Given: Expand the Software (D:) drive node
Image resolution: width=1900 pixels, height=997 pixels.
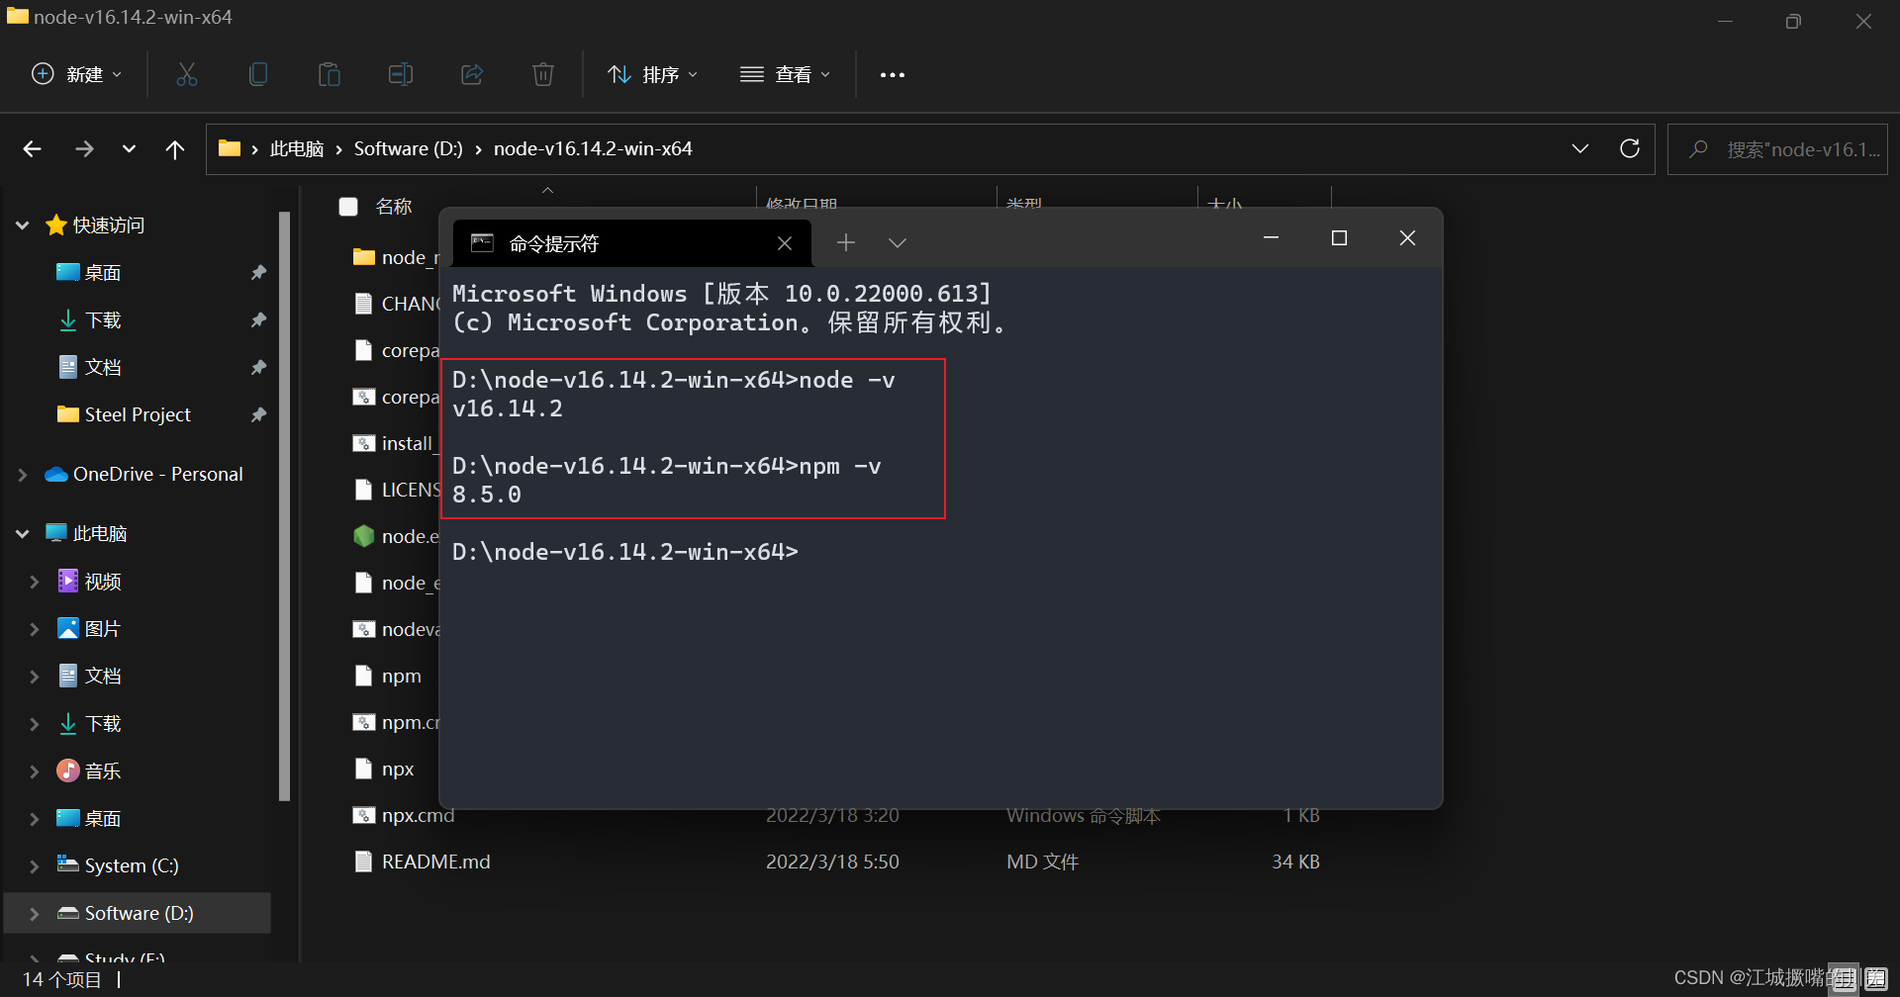Looking at the screenshot, I should coord(35,914).
